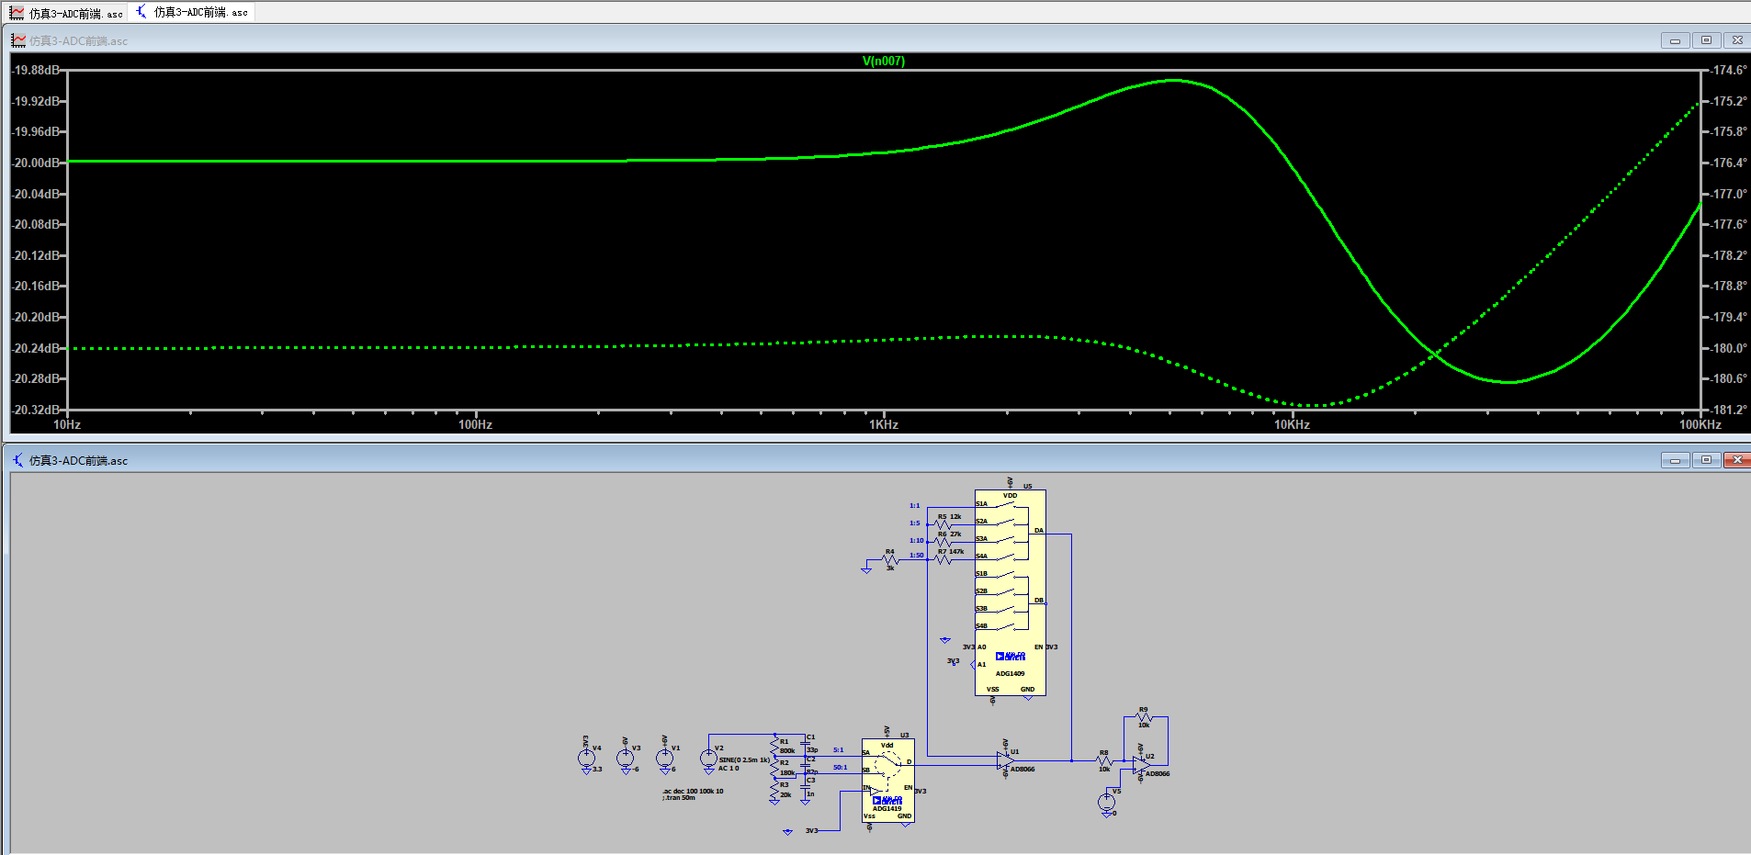The width and height of the screenshot is (1751, 855).
Task: Select the ADG1419 switch U3 block
Action: click(888, 780)
